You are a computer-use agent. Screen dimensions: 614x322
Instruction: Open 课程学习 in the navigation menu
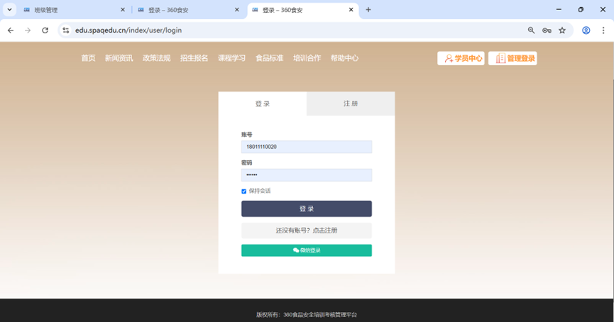231,58
